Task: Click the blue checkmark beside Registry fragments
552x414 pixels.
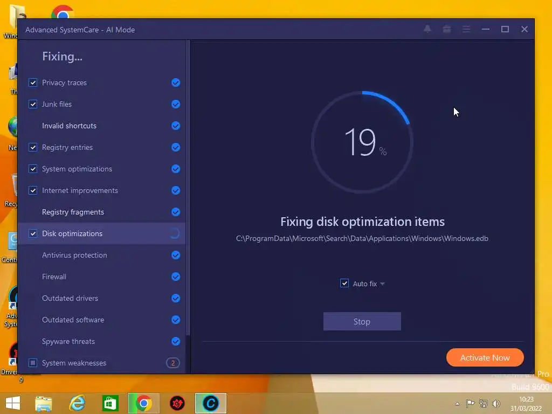Action: tap(176, 212)
